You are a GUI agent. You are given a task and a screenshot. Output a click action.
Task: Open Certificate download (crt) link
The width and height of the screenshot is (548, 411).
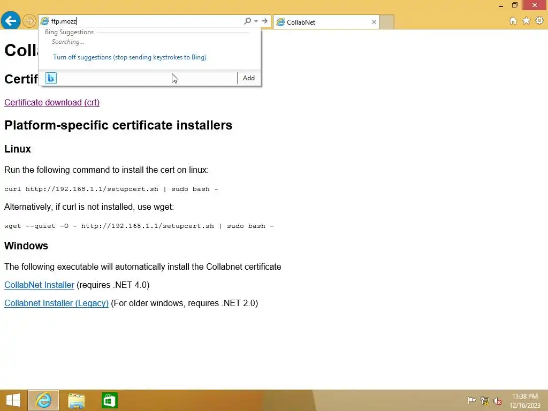click(52, 102)
